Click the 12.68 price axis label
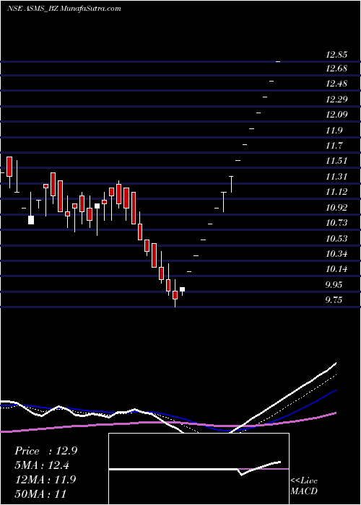 tap(336, 69)
